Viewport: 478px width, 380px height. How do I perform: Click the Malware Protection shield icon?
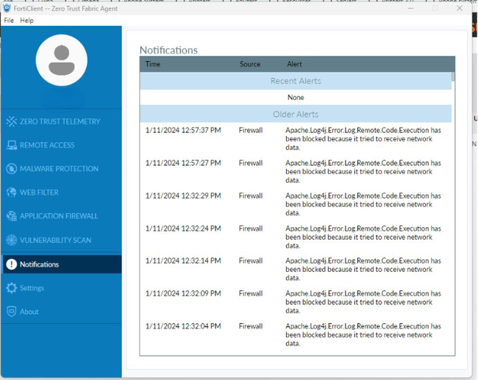tap(12, 168)
